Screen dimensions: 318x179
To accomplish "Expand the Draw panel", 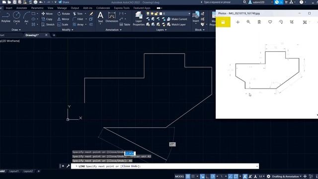I will [16, 30].
